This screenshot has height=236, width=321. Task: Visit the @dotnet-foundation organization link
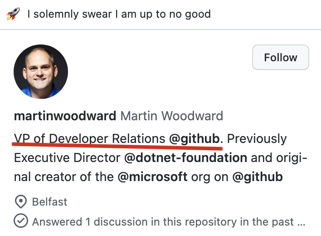[186, 158]
